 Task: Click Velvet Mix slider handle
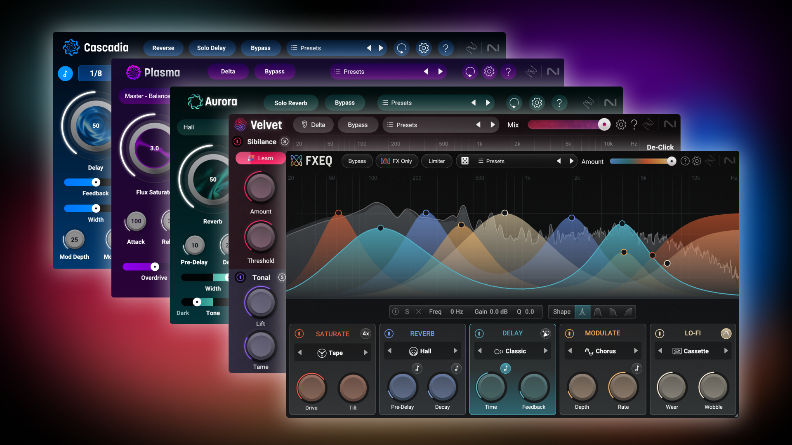tap(604, 124)
